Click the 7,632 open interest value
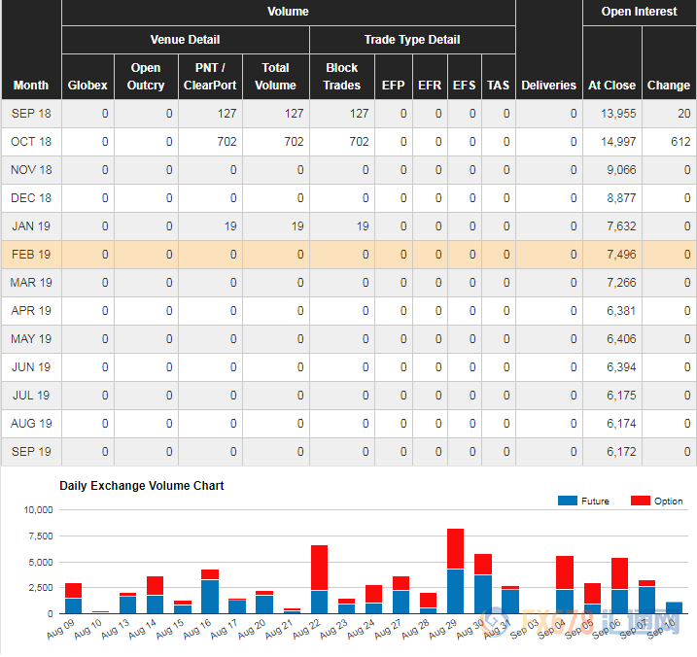 click(x=621, y=226)
